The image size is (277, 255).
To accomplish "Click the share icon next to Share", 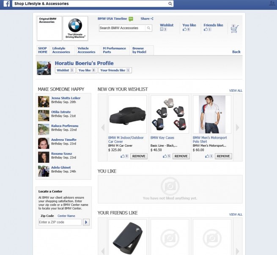I will (152, 19).
